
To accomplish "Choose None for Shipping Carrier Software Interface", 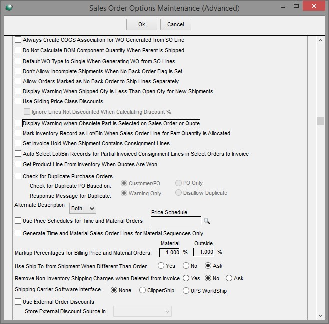I will [114, 290].
